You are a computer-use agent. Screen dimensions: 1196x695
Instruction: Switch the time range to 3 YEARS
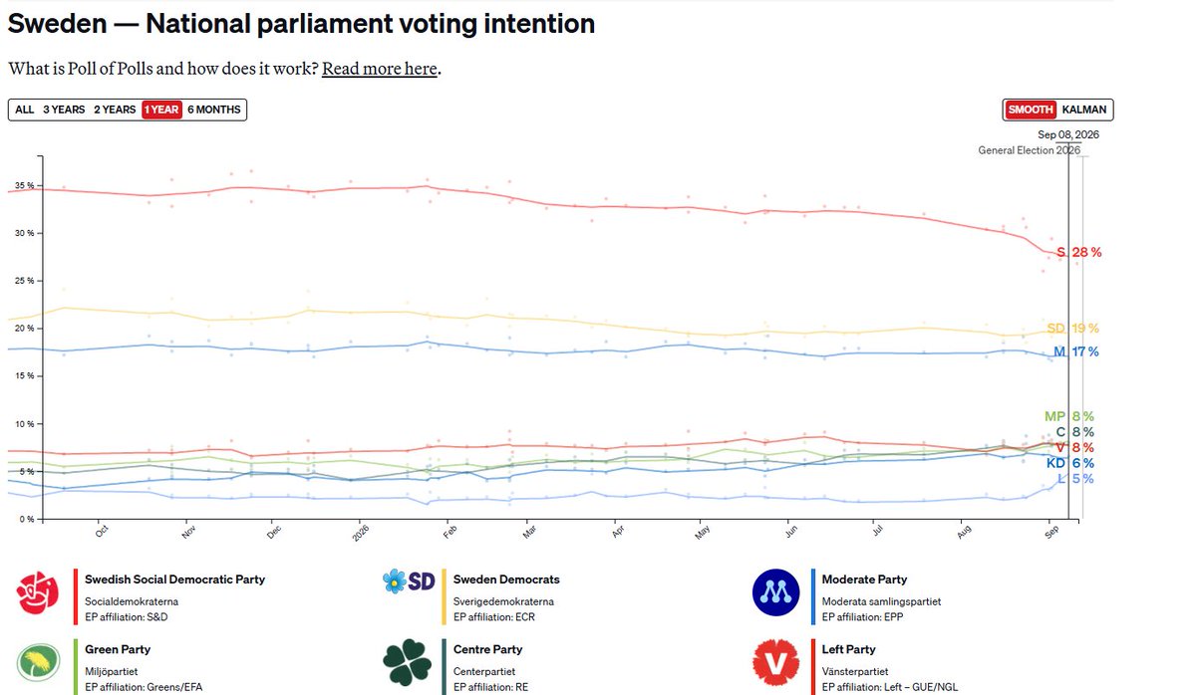[64, 110]
